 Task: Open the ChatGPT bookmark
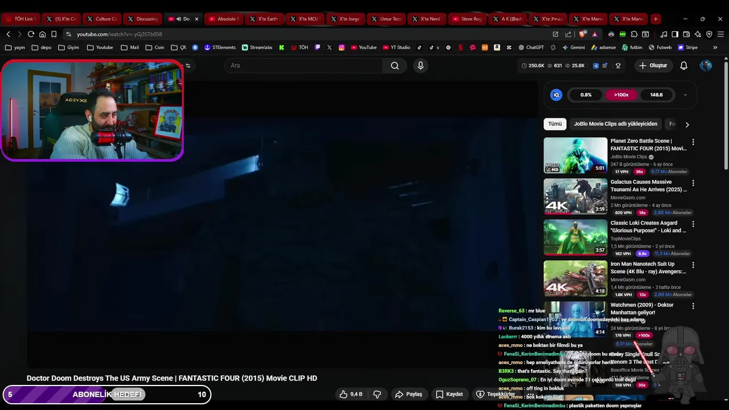point(531,47)
